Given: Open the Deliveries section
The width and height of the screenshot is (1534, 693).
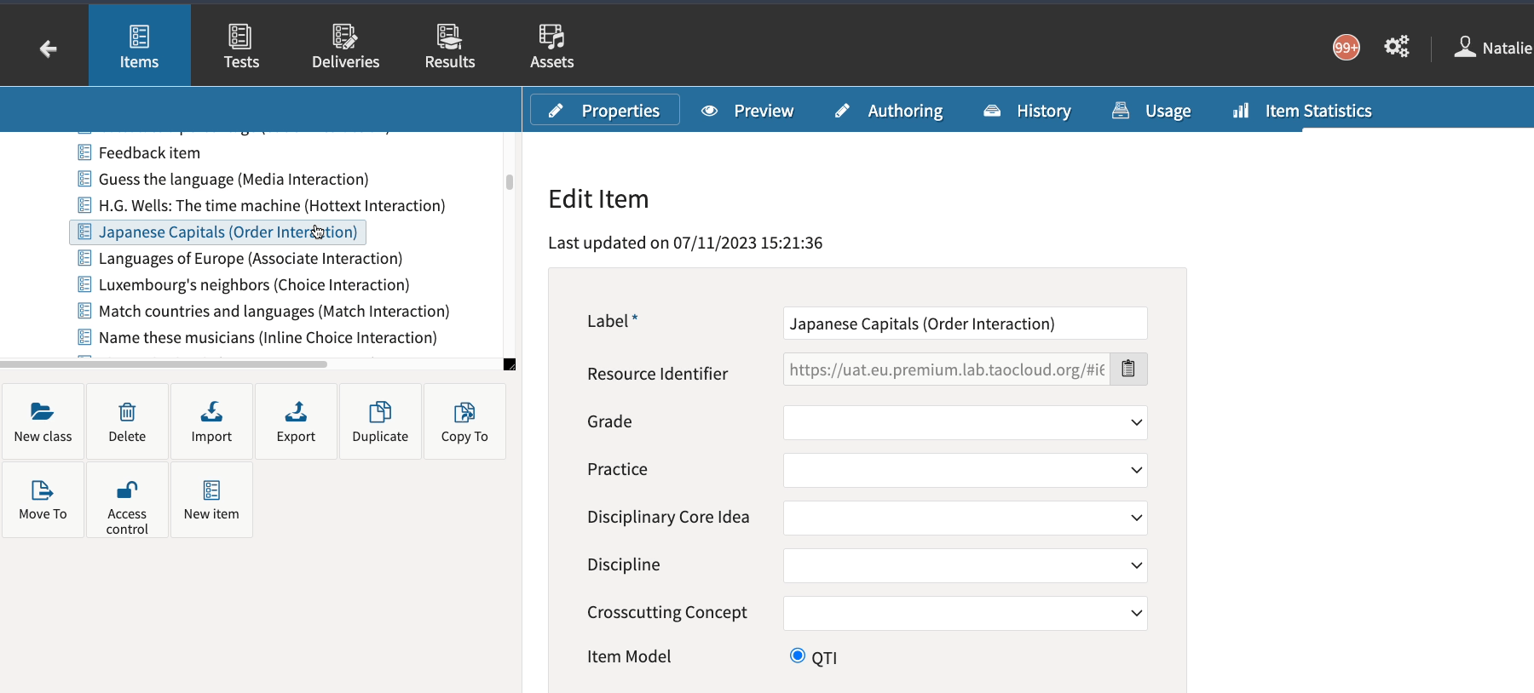Looking at the screenshot, I should click(x=345, y=46).
